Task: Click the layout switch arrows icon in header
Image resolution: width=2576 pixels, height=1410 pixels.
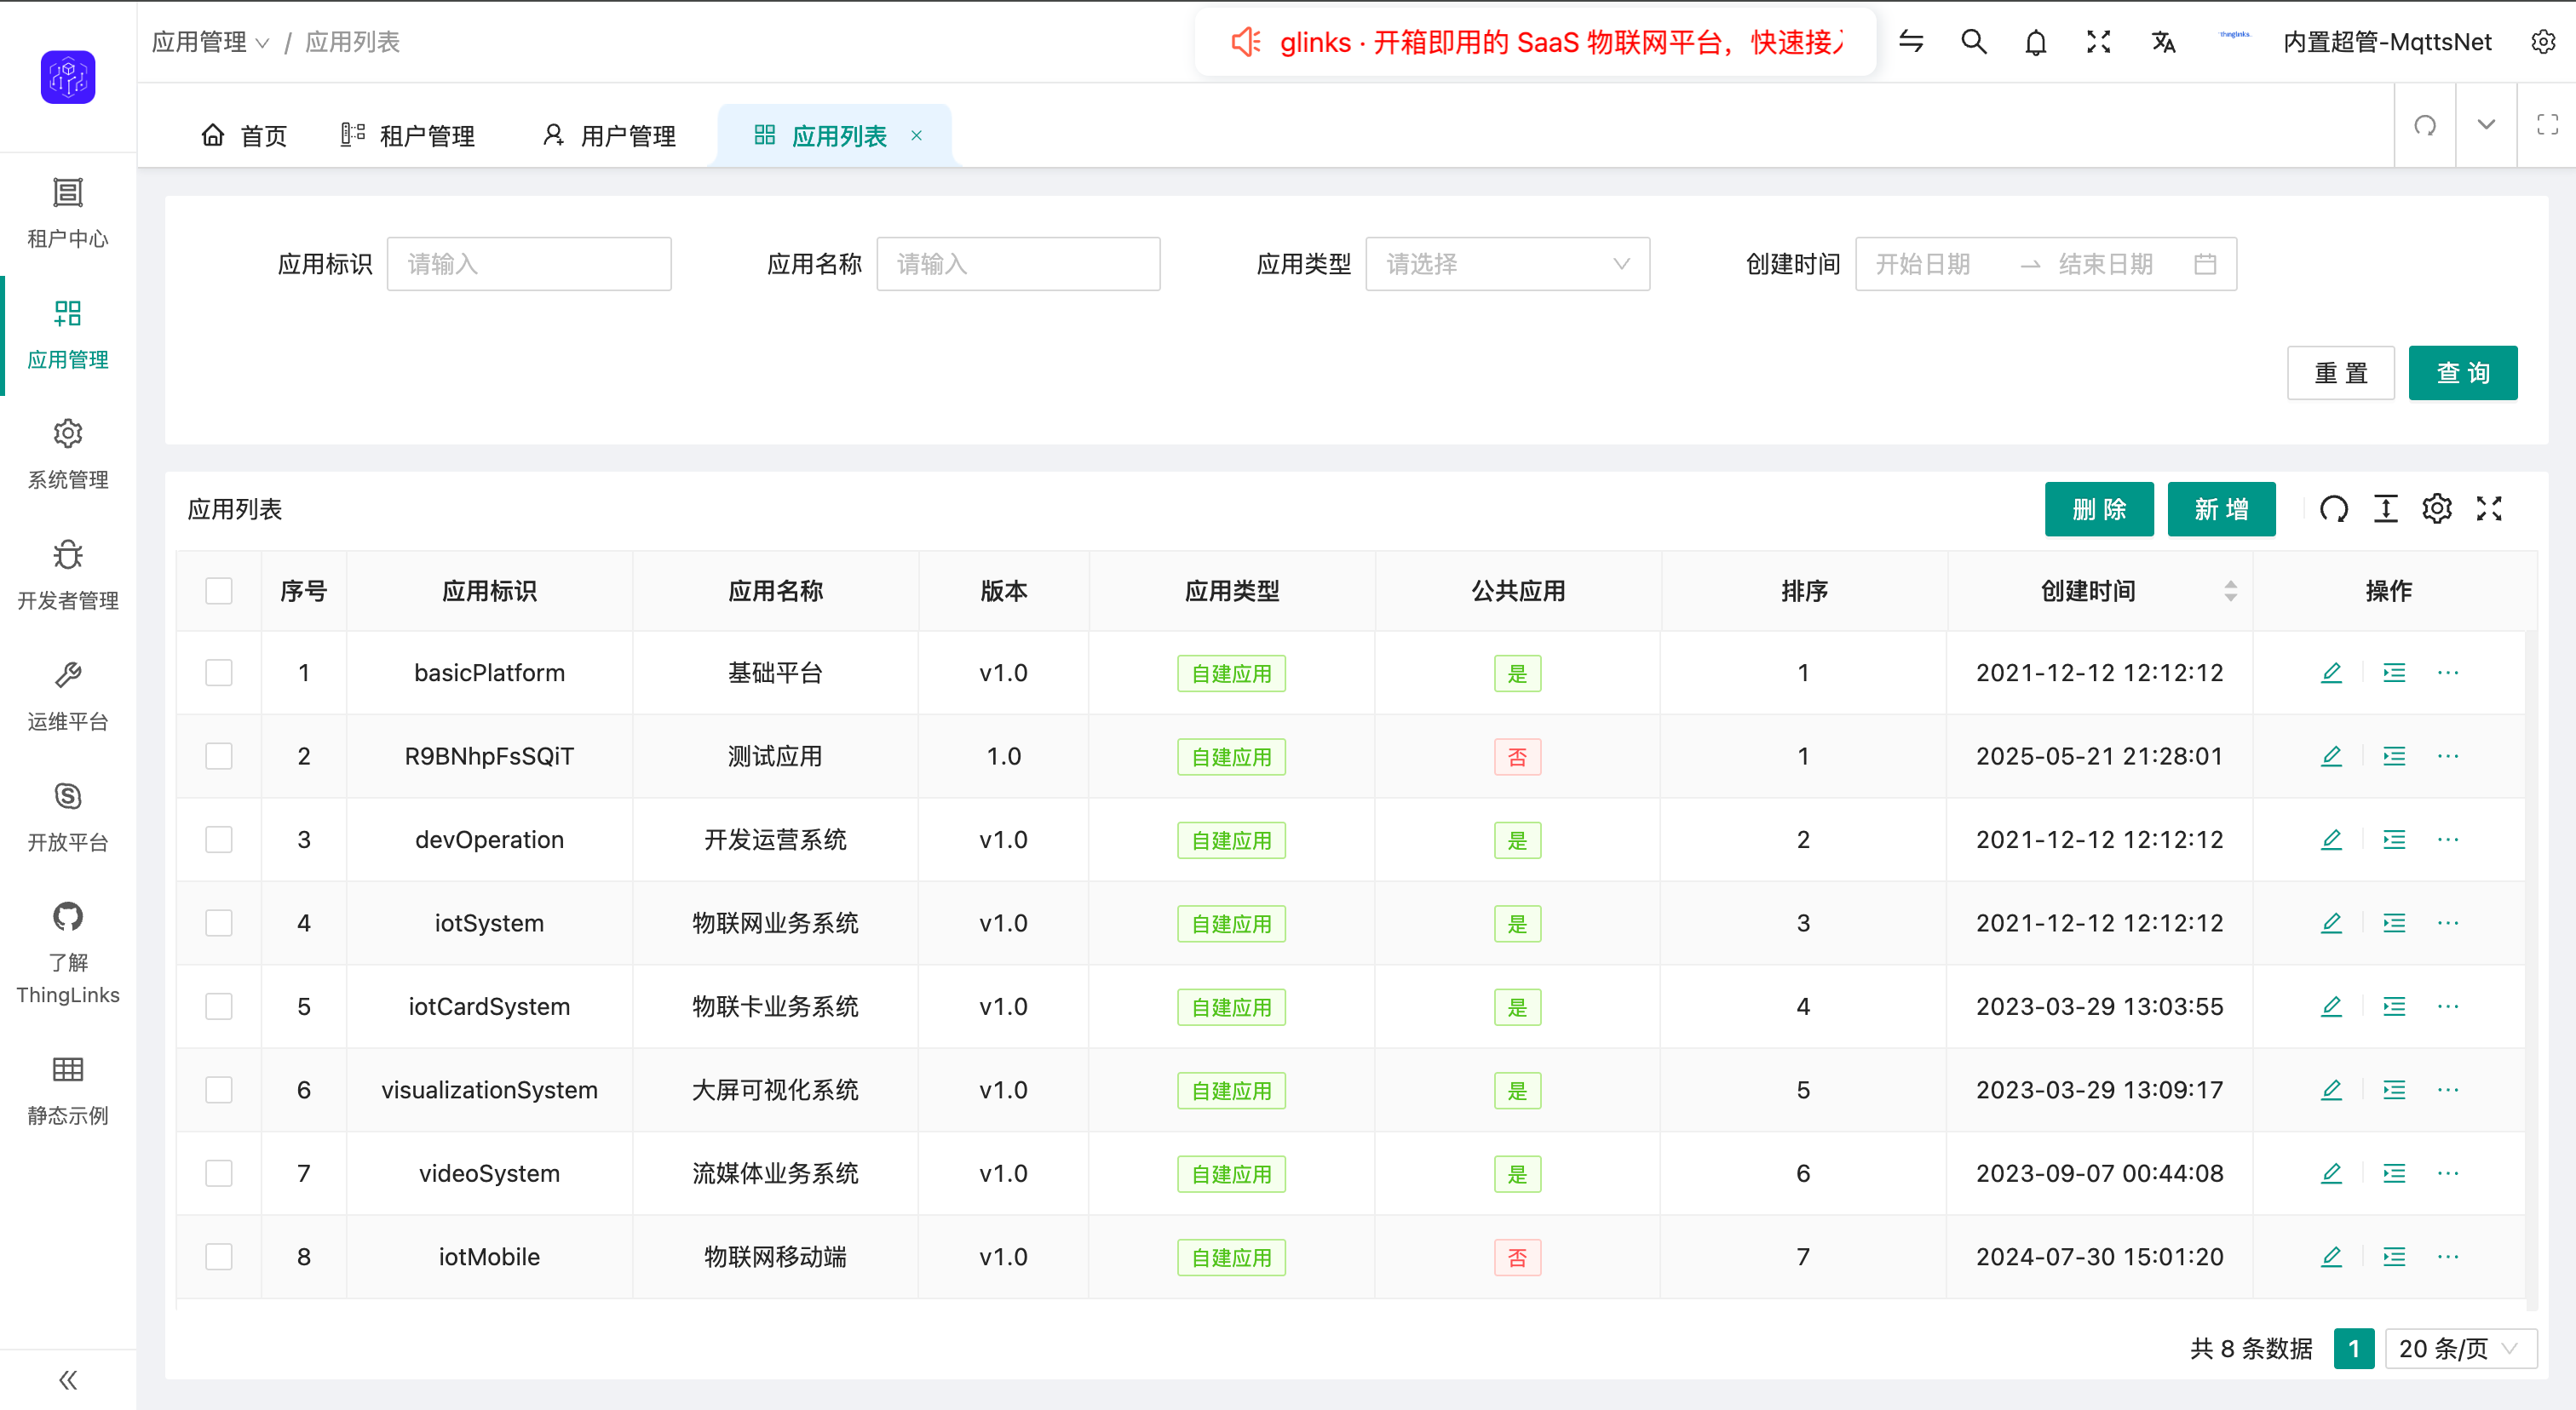Action: coord(1911,42)
